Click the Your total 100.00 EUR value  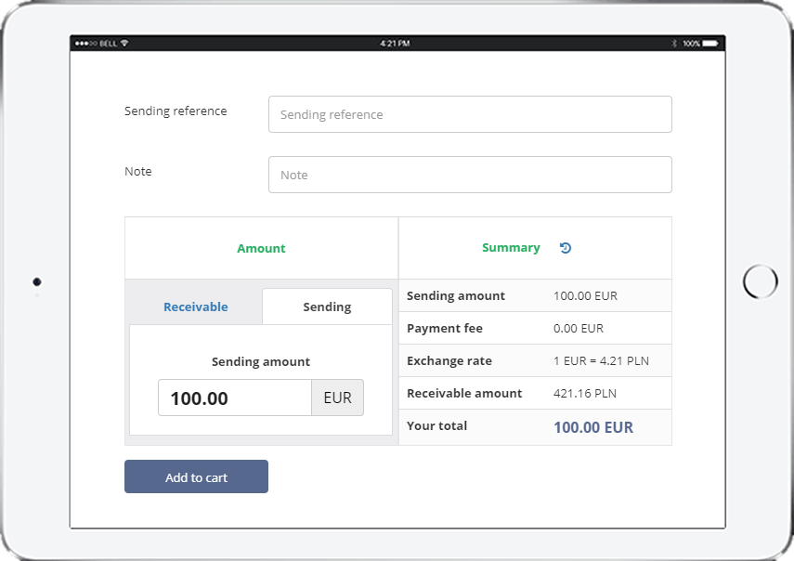coord(593,427)
